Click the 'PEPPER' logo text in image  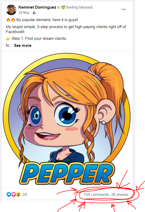click(x=67, y=174)
